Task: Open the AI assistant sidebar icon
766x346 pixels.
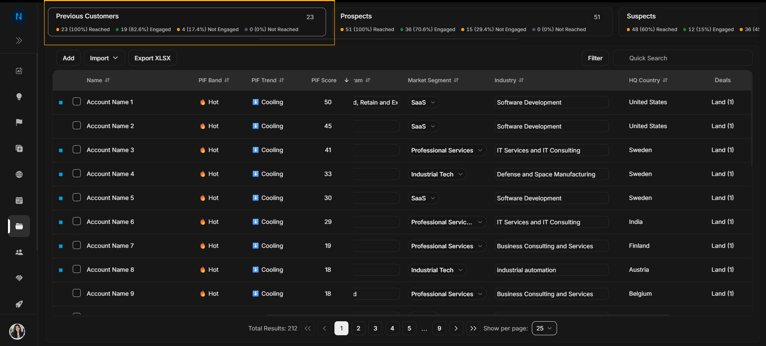Action: coord(19,71)
